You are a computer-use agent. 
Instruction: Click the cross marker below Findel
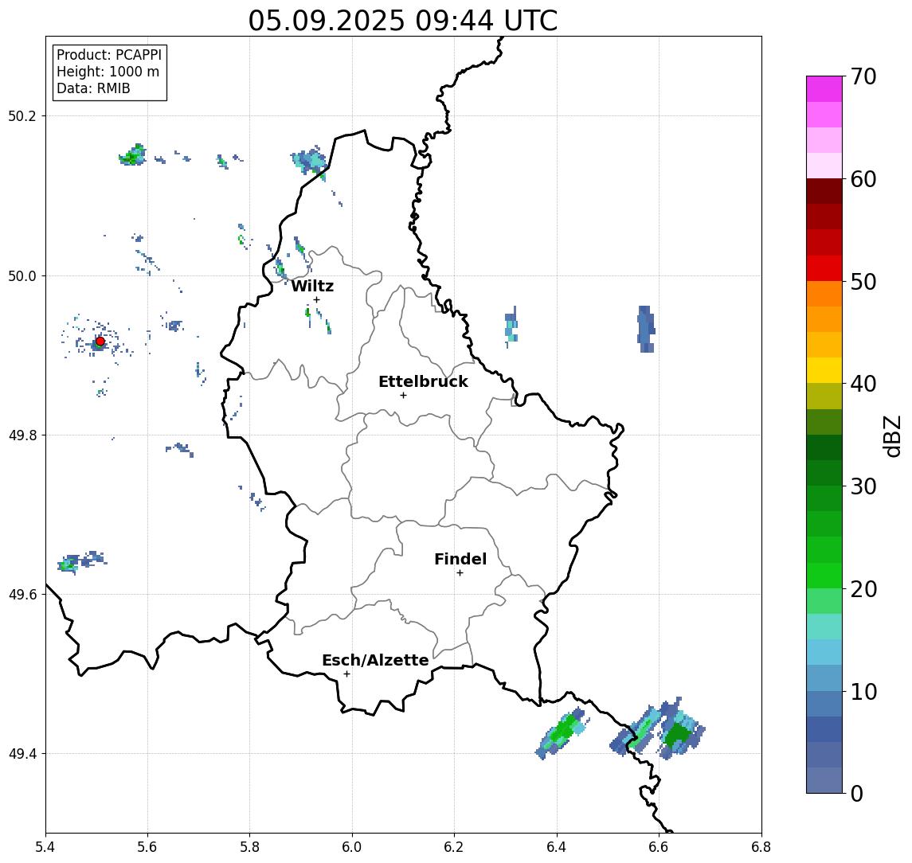tap(460, 573)
